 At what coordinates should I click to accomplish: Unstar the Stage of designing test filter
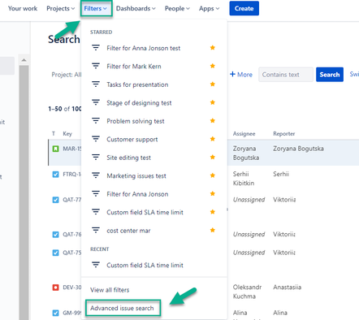pyautogui.click(x=213, y=102)
